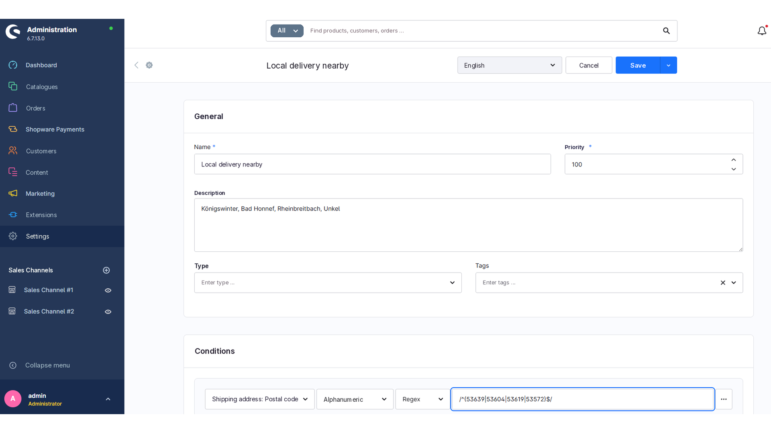Click the Content layout icon

[x=13, y=172]
